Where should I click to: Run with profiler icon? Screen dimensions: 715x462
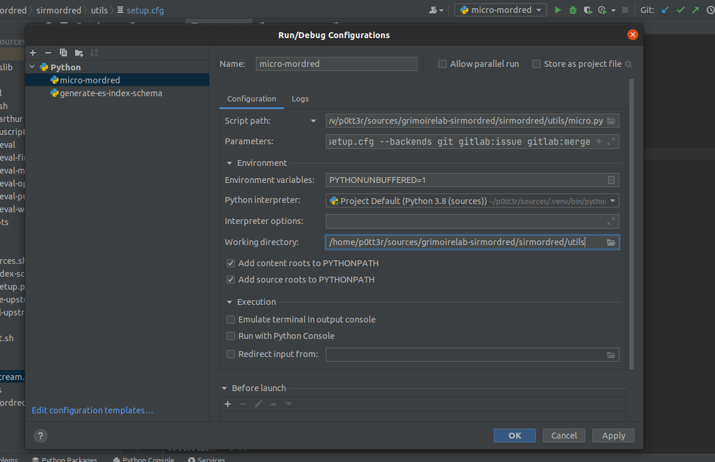[x=602, y=10]
